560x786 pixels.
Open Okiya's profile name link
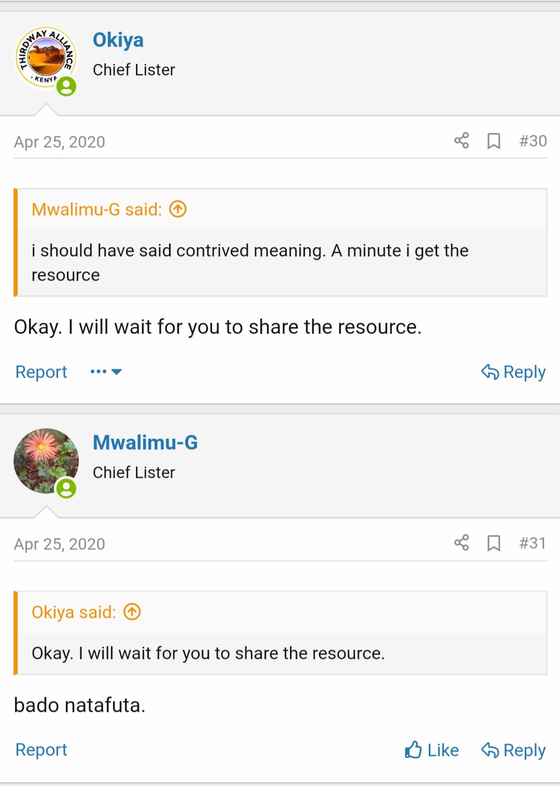[118, 40]
